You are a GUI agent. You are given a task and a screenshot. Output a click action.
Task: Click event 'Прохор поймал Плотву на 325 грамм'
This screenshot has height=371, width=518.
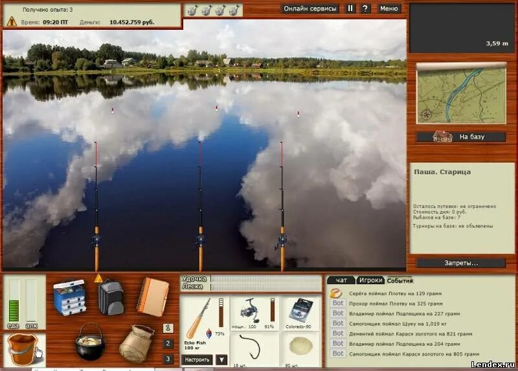pyautogui.click(x=396, y=304)
